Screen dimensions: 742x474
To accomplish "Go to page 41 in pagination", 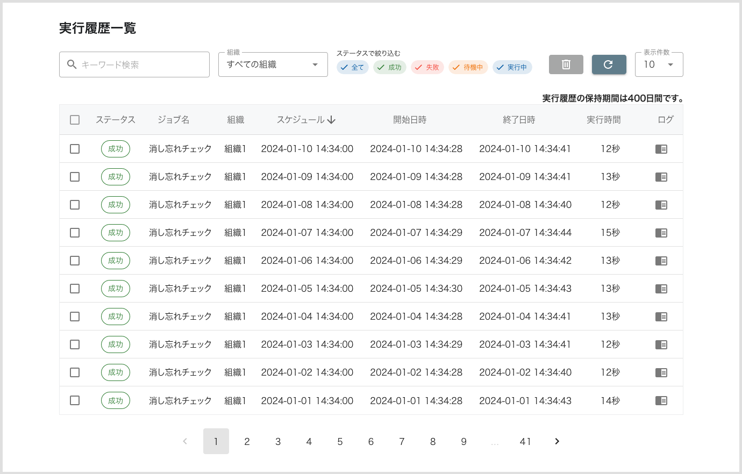I will click(525, 441).
